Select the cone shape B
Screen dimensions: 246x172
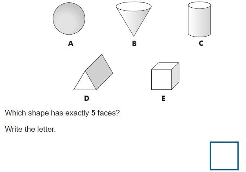coord(134,19)
